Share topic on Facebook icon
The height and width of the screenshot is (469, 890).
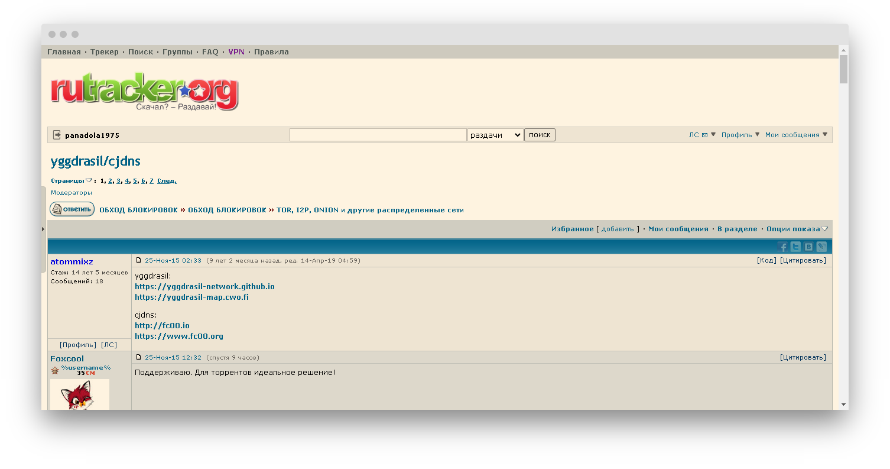pos(783,247)
